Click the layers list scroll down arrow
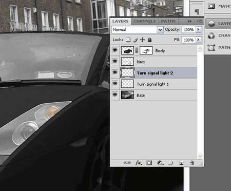The image size is (231, 191). (200, 156)
